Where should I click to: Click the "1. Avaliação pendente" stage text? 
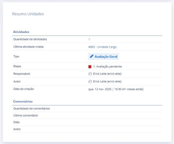[108, 66]
